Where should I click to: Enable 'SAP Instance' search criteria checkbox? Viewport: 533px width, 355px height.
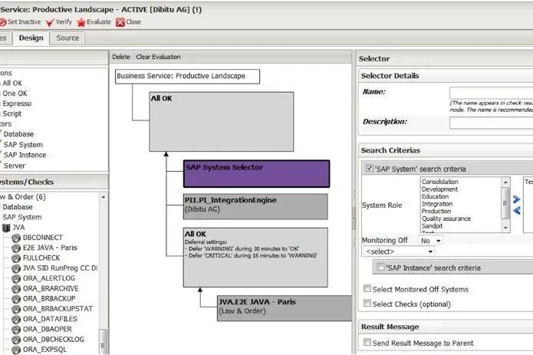pyautogui.click(x=380, y=267)
